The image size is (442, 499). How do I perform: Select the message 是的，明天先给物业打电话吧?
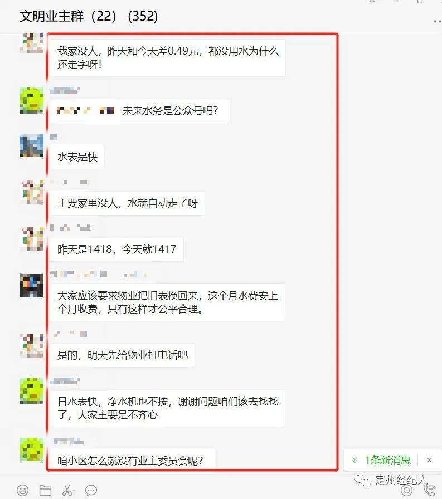coord(122,355)
